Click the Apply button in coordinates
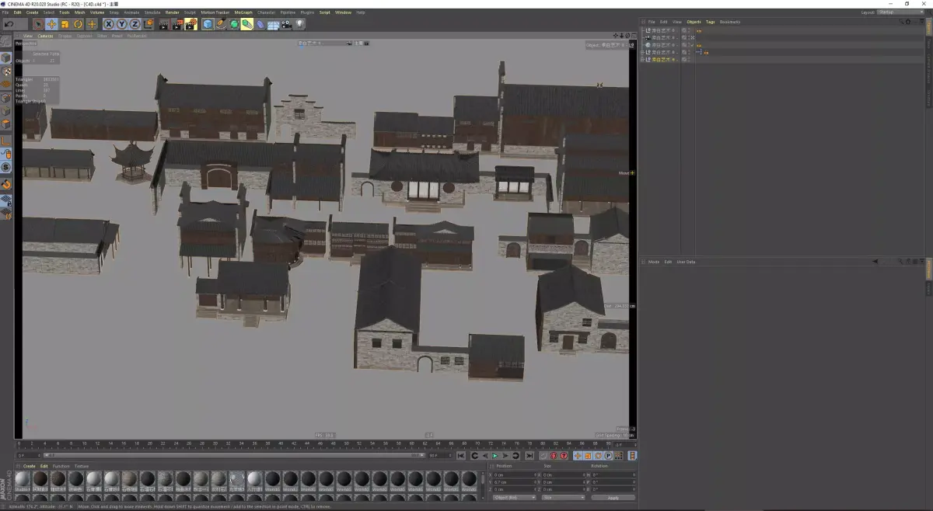The width and height of the screenshot is (933, 511). point(613,497)
